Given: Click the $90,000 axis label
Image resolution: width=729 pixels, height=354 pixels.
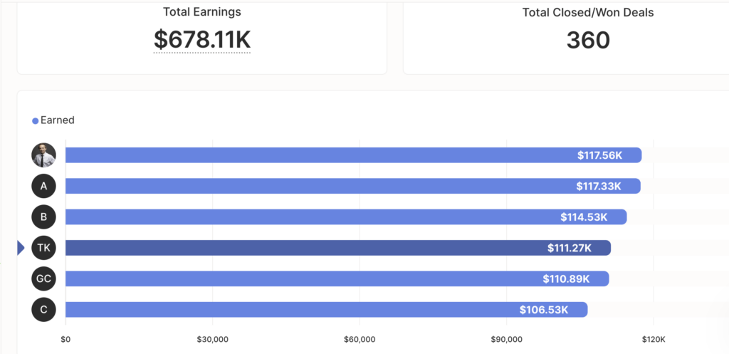Looking at the screenshot, I should [506, 340].
